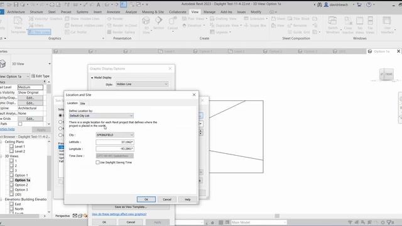Viewport: 402px width, 226px height.
Task: Open View Templates in the ribbon
Action: pyautogui.click(x=18, y=25)
